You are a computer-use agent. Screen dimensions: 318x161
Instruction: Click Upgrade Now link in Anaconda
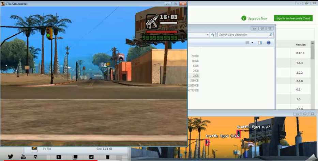257,18
